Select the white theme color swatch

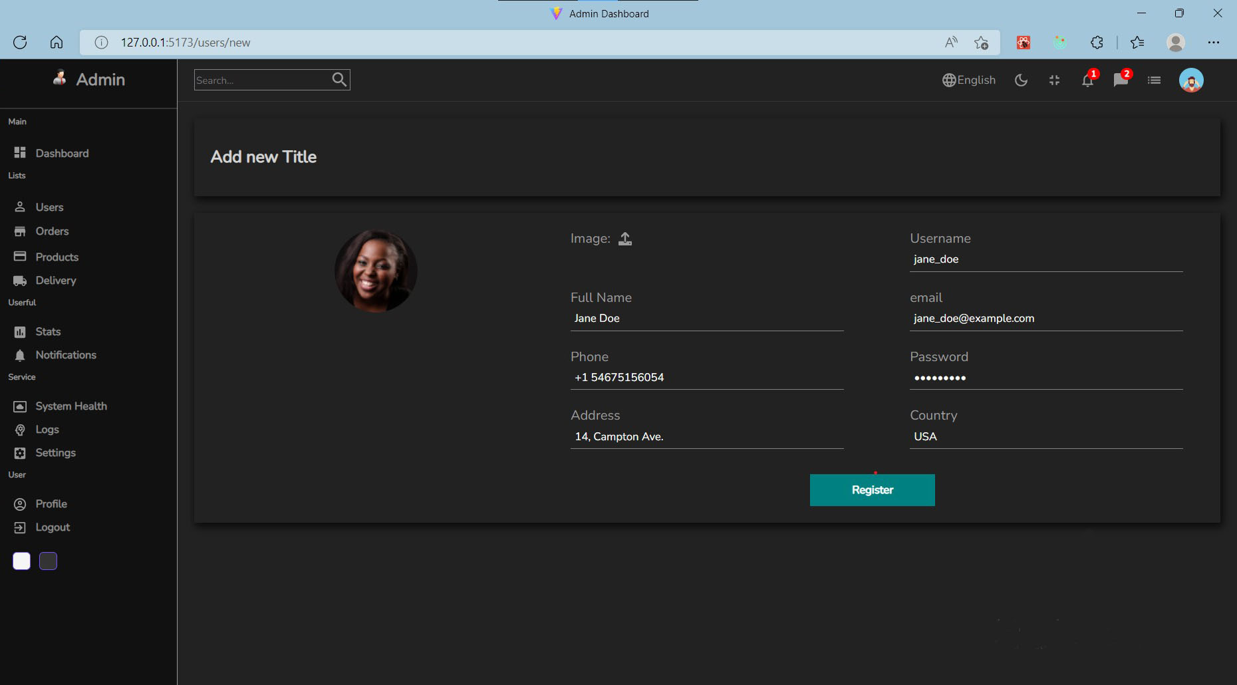pyautogui.click(x=21, y=561)
